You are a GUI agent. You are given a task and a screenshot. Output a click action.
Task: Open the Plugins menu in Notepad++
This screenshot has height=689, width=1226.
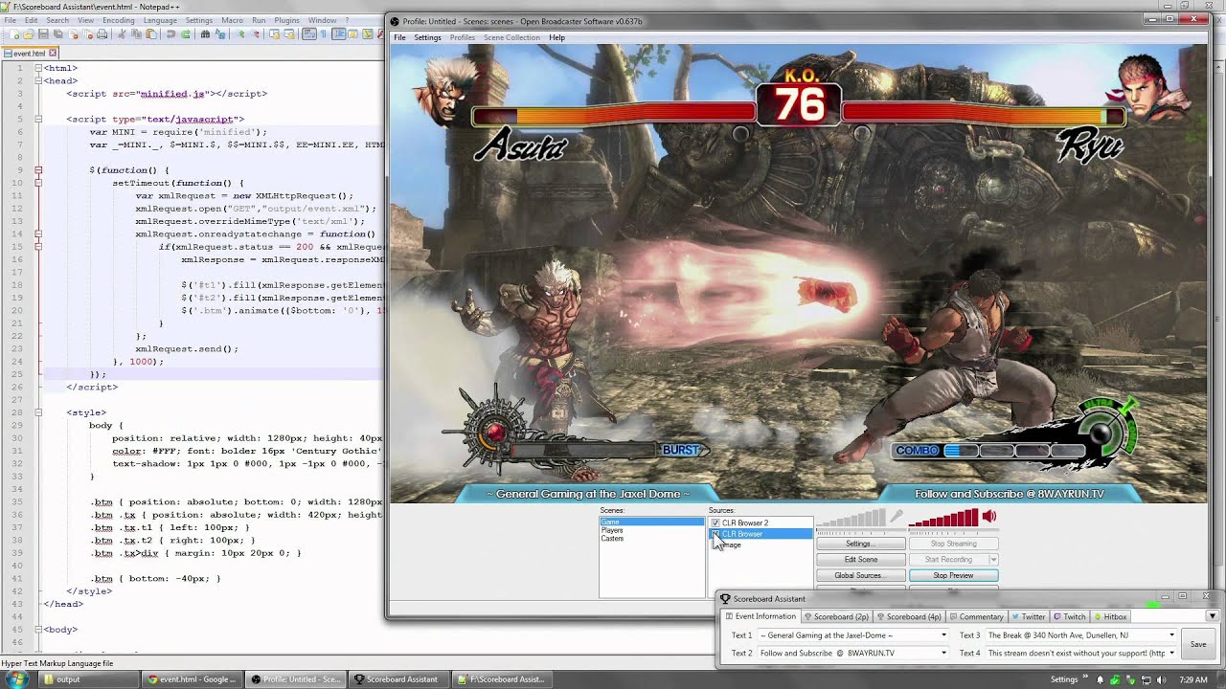click(286, 20)
